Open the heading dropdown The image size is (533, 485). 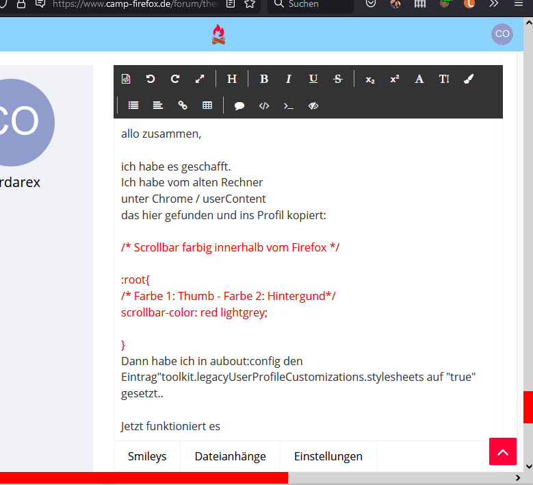232,79
